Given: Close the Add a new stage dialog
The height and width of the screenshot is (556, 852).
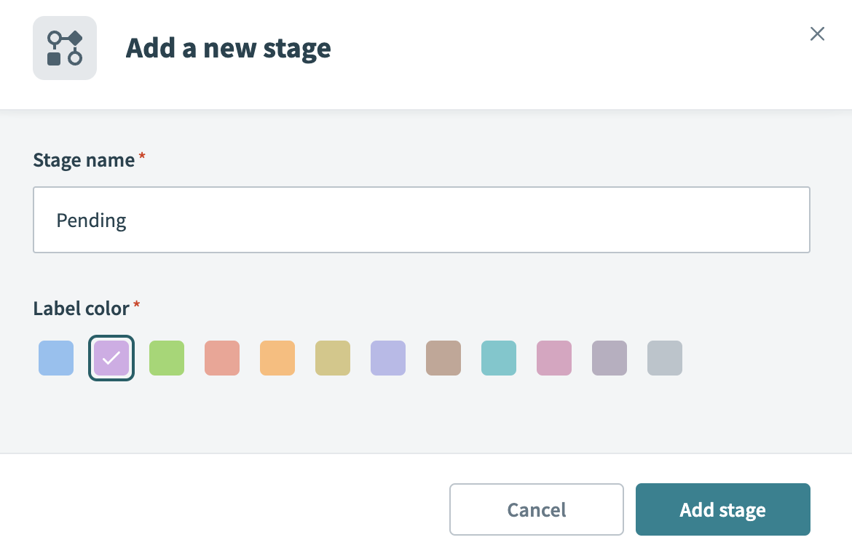Looking at the screenshot, I should click(817, 34).
